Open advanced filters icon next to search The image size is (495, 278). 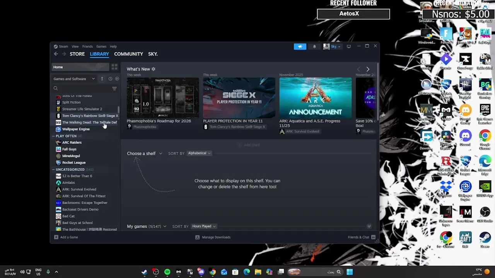[x=114, y=88]
